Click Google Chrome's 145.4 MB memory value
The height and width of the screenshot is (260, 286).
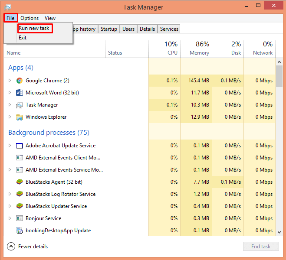coord(199,81)
